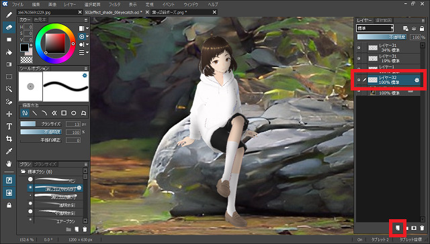430x244 pixels.
Task: Click the brush size value field
Action: click(x=73, y=124)
